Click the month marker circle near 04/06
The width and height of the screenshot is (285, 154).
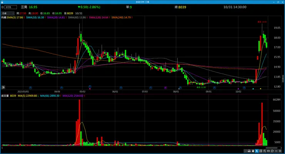coord(62,88)
